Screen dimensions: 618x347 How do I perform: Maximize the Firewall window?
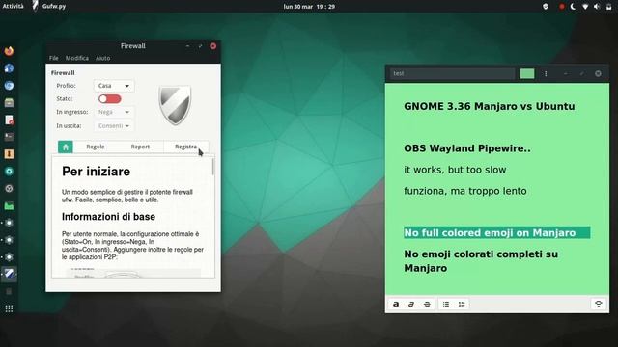tap(200, 46)
